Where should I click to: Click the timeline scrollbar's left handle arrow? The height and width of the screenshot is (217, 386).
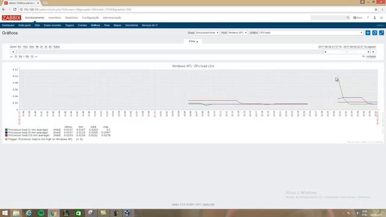(325, 52)
